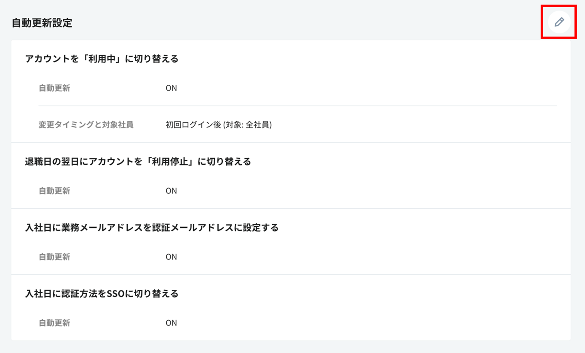Select the 退職日の翌日にアカウントを「利用停止」に切り替える heading

[138, 161]
